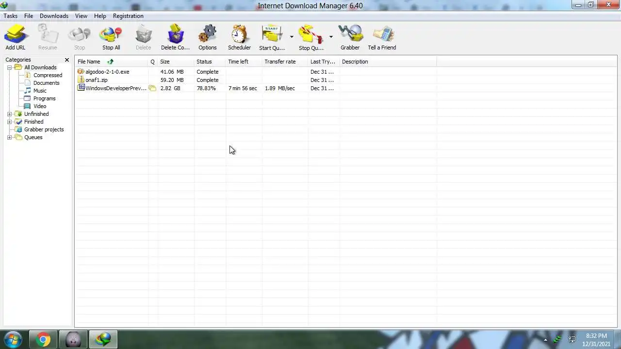This screenshot has width=621, height=349.
Task: Select the Documents category
Action: coord(46,83)
